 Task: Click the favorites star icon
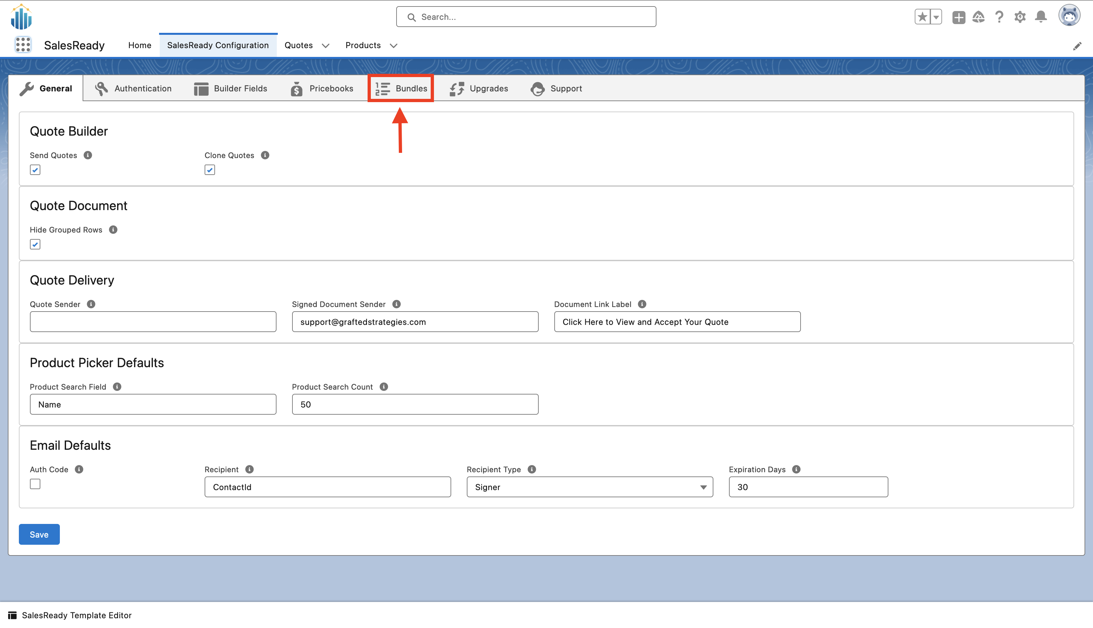[x=922, y=17]
